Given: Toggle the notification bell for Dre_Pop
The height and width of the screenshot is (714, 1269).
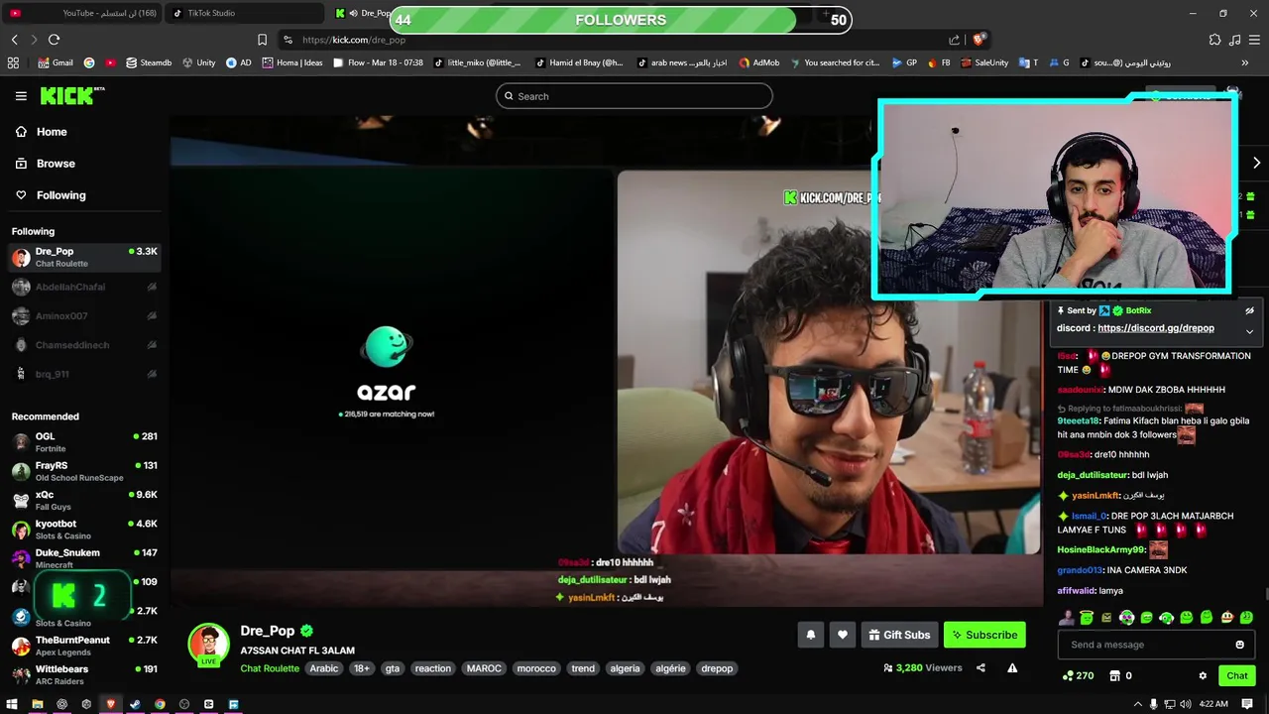Looking at the screenshot, I should [x=810, y=635].
